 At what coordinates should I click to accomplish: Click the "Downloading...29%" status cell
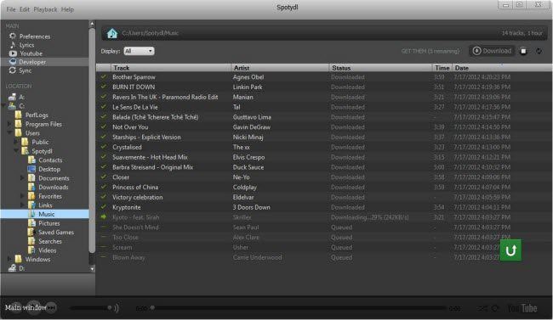coord(369,217)
